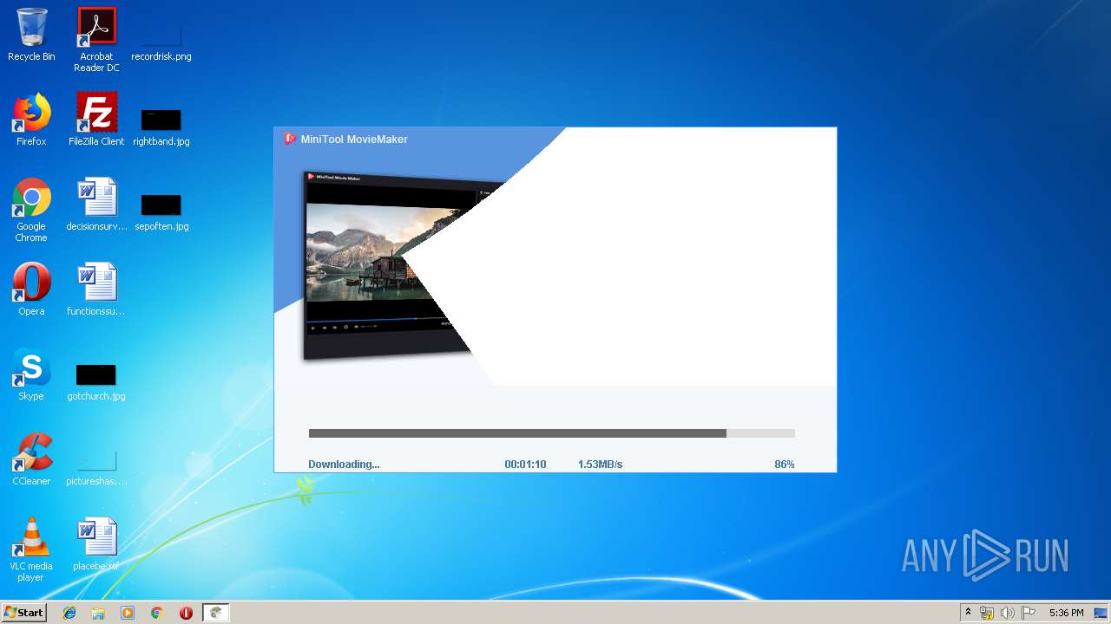Open the network tray icon
This screenshot has width=1111, height=624.
[987, 613]
